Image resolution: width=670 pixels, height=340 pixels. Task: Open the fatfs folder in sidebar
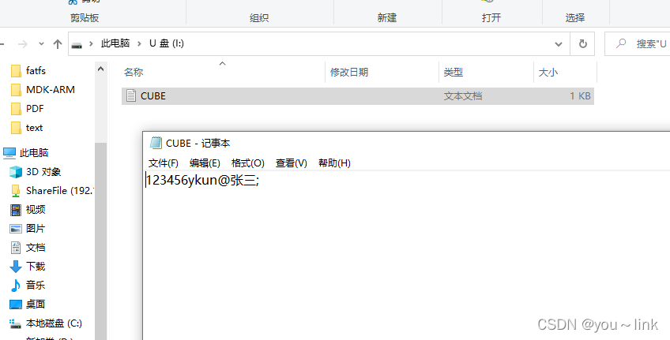(28, 70)
